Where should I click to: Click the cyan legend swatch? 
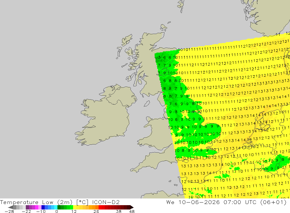56,207
